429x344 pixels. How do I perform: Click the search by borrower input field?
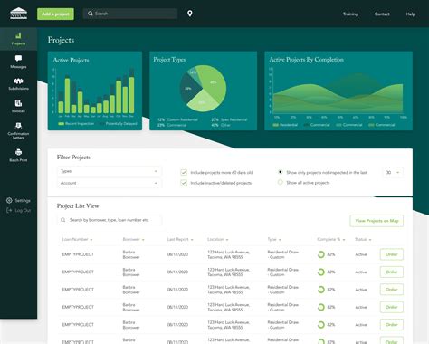pyautogui.click(x=110, y=220)
